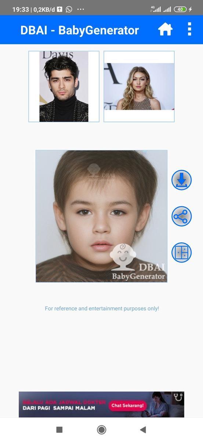Select the mother's photo thumbnail

pos(139,86)
